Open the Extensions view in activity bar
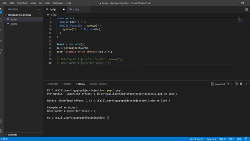The height and width of the screenshot is (141, 250). pyautogui.click(x=1, y=51)
